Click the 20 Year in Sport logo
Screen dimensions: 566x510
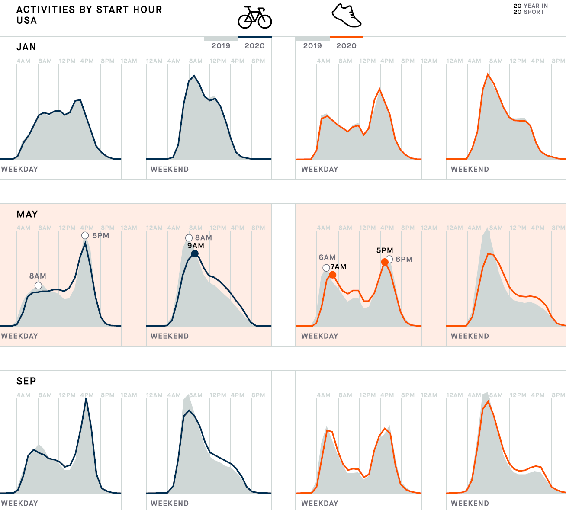click(x=531, y=9)
